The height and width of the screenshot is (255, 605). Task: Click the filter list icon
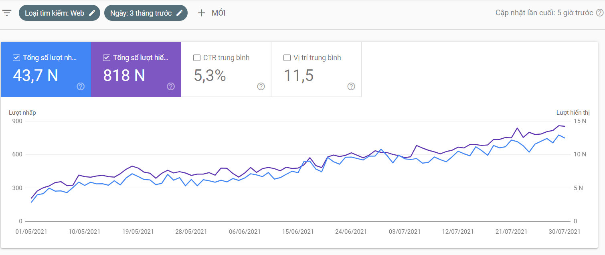tap(7, 13)
